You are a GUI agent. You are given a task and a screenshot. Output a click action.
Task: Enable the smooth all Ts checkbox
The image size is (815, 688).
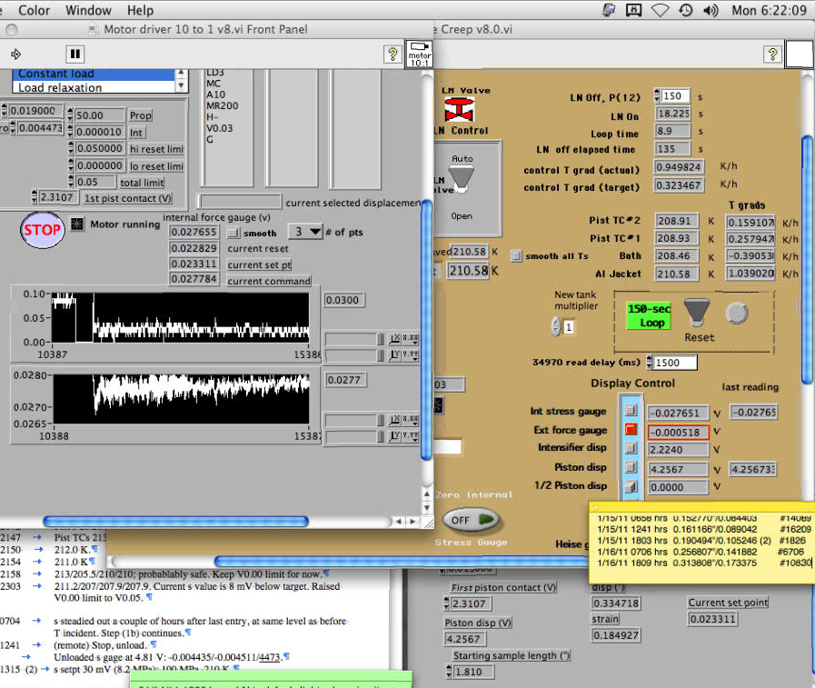[x=517, y=256]
